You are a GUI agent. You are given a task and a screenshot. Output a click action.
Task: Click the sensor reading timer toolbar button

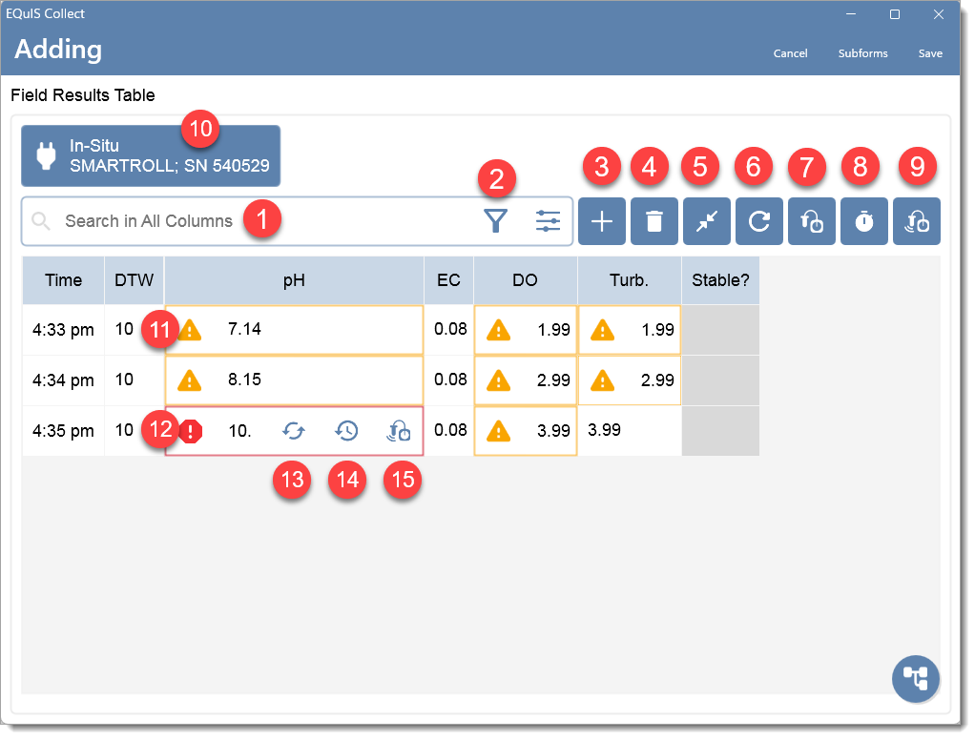click(x=812, y=221)
